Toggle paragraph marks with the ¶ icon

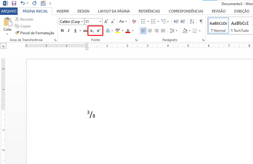[x=201, y=21]
